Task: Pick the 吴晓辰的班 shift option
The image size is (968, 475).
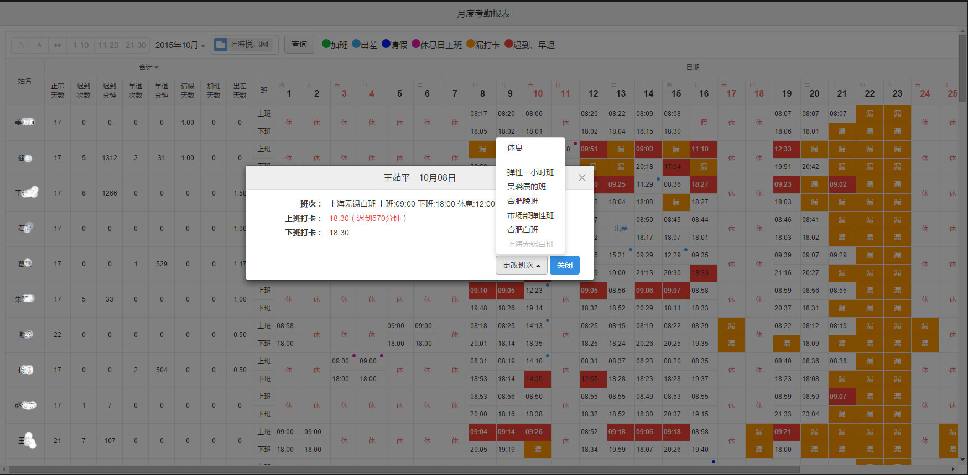Action: [526, 187]
